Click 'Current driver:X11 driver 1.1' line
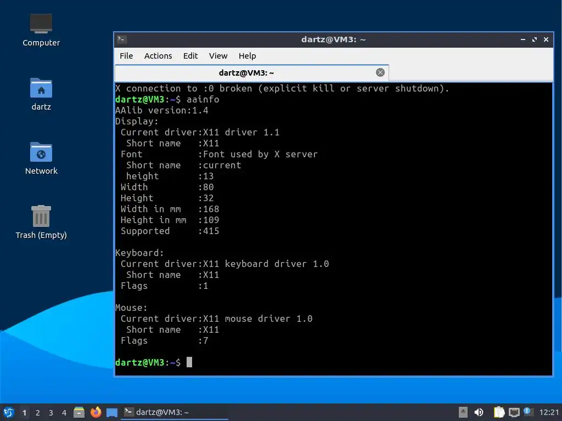The image size is (562, 421). [x=200, y=132]
